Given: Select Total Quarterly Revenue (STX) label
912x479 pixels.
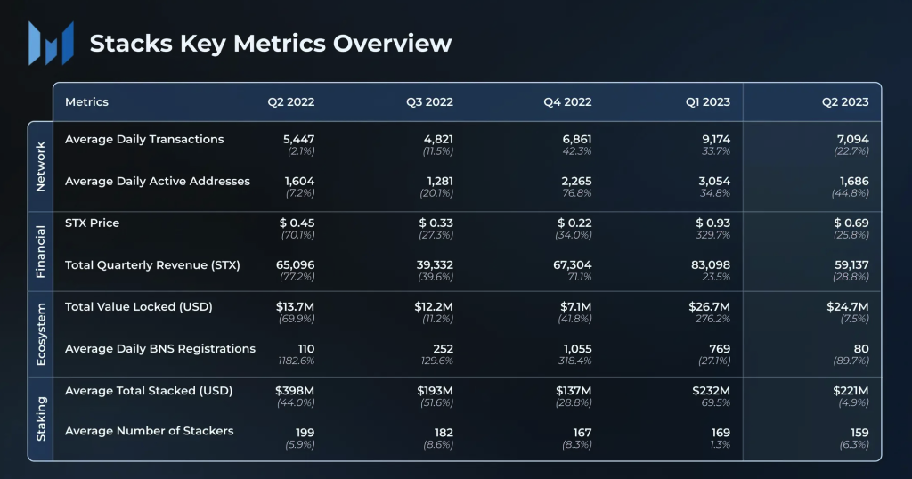Looking at the screenshot, I should tap(152, 265).
